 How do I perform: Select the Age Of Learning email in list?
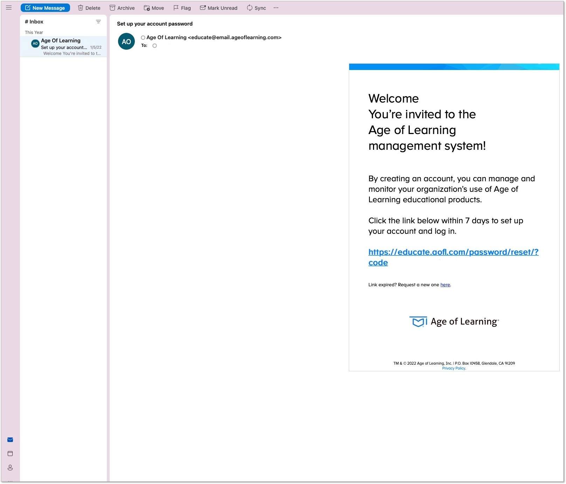[63, 47]
